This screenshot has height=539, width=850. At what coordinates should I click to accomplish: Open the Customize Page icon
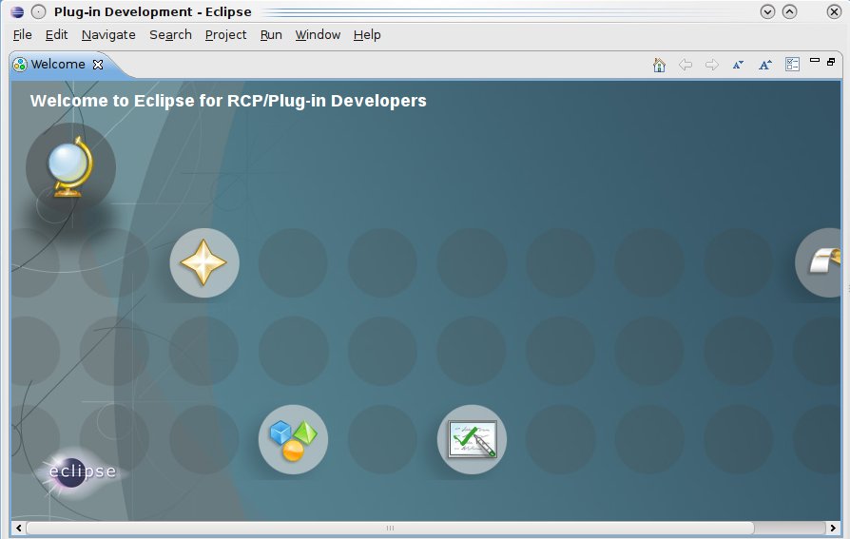(792, 65)
